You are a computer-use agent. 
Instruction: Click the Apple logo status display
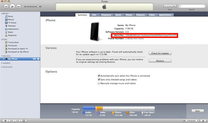coord(104,7)
